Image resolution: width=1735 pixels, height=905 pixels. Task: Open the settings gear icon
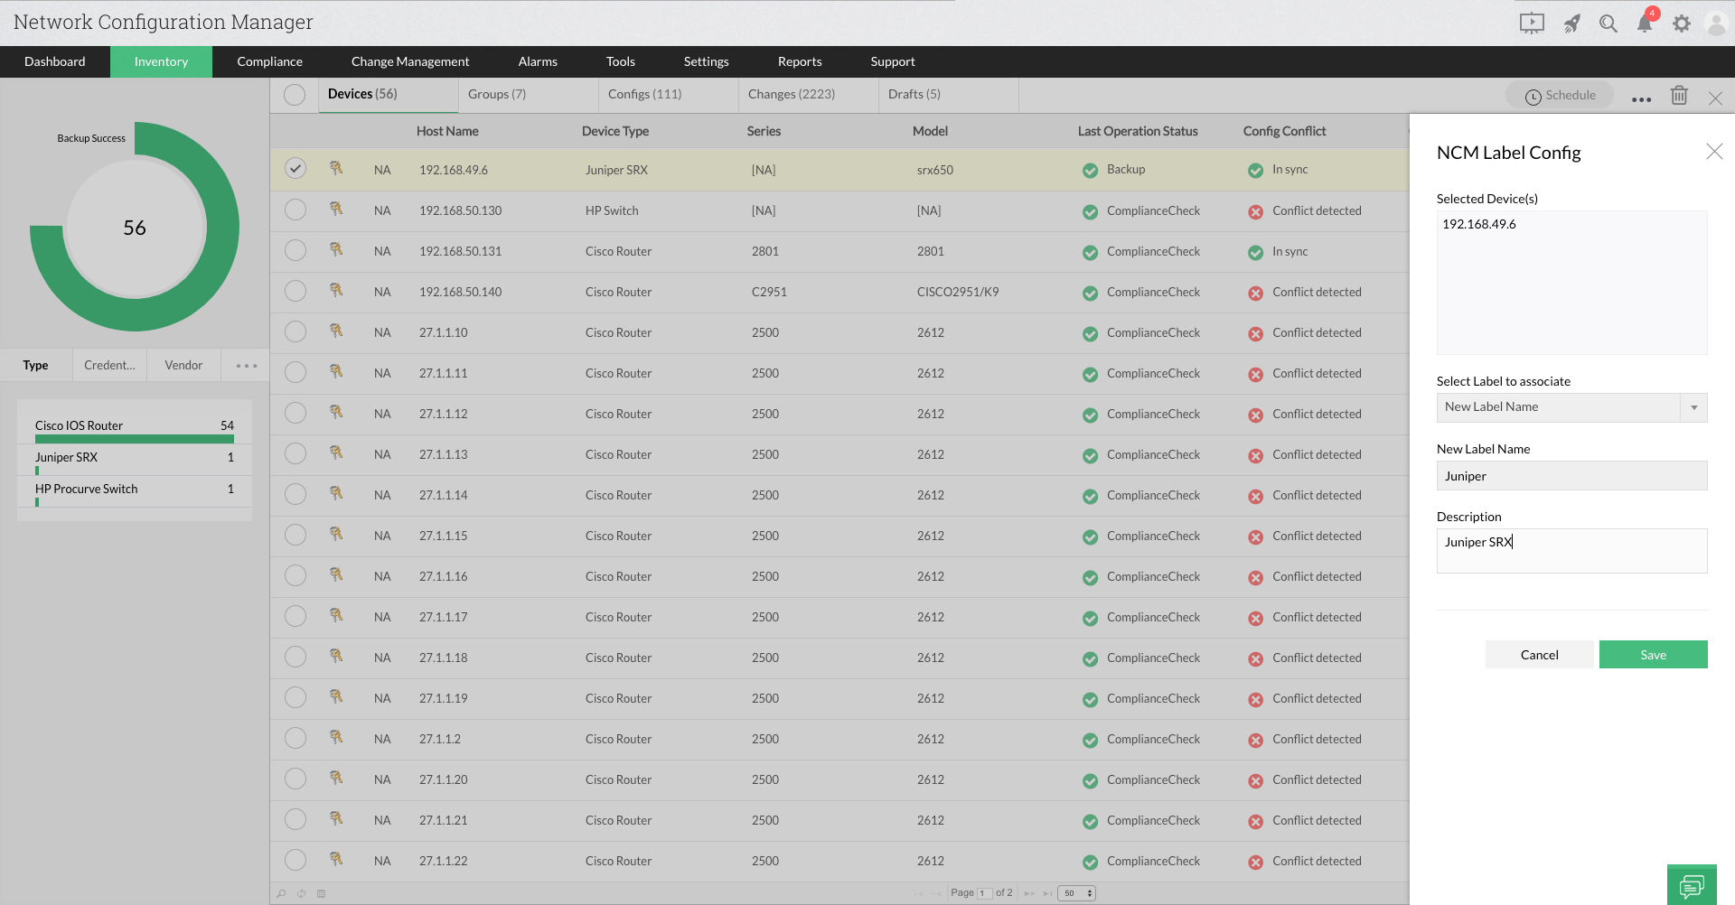tap(1682, 23)
